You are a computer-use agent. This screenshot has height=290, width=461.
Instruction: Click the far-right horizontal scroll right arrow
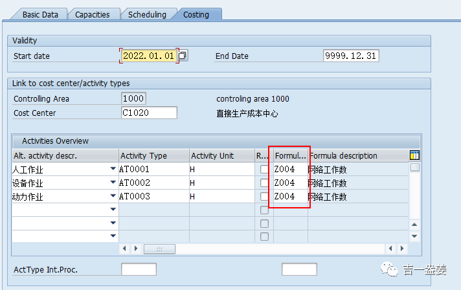(x=402, y=249)
